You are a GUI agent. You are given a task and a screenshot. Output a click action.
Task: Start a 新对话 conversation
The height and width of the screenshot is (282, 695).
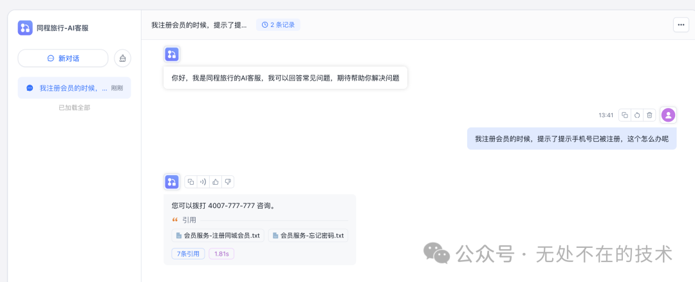[x=63, y=58]
